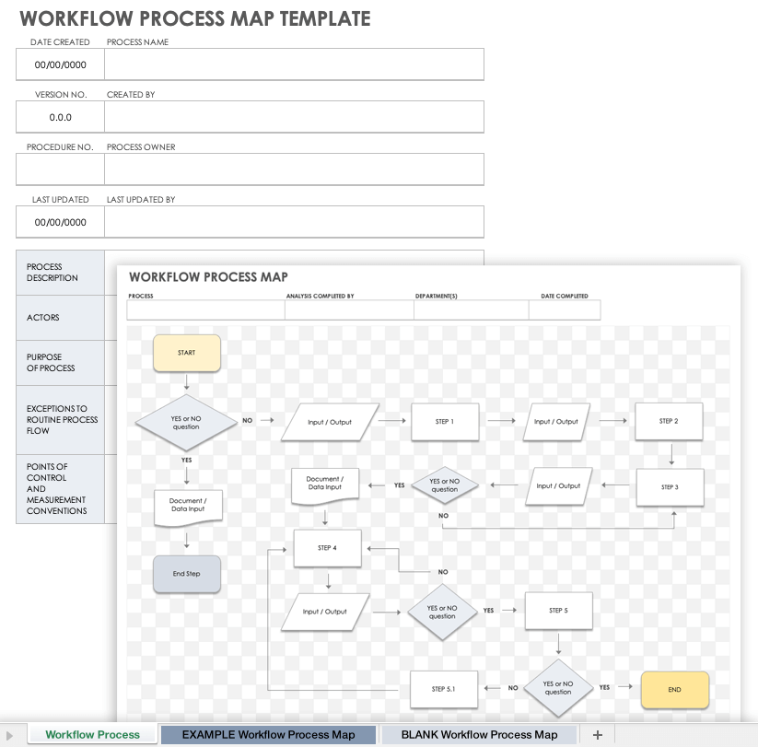Click the Process Owner input cell
Image resolution: width=758 pixels, height=747 pixels.
294,169
